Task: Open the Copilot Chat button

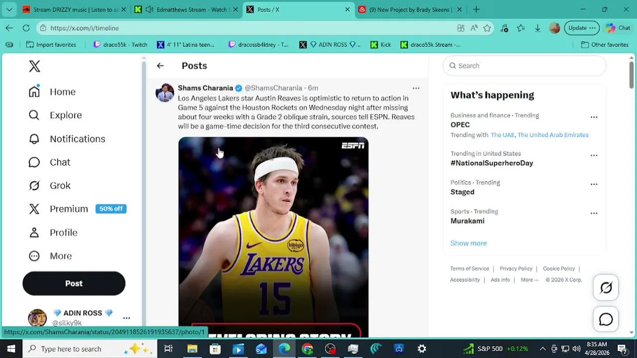Action: pyautogui.click(x=618, y=28)
